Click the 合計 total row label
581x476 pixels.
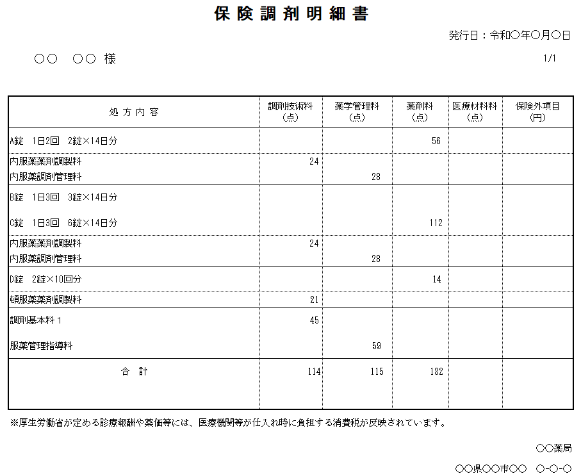coord(134,372)
